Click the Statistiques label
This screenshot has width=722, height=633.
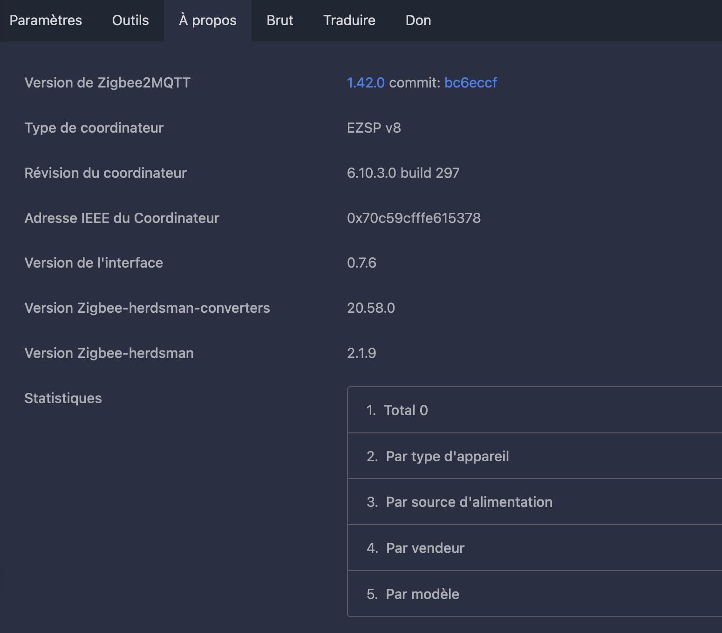(x=63, y=398)
